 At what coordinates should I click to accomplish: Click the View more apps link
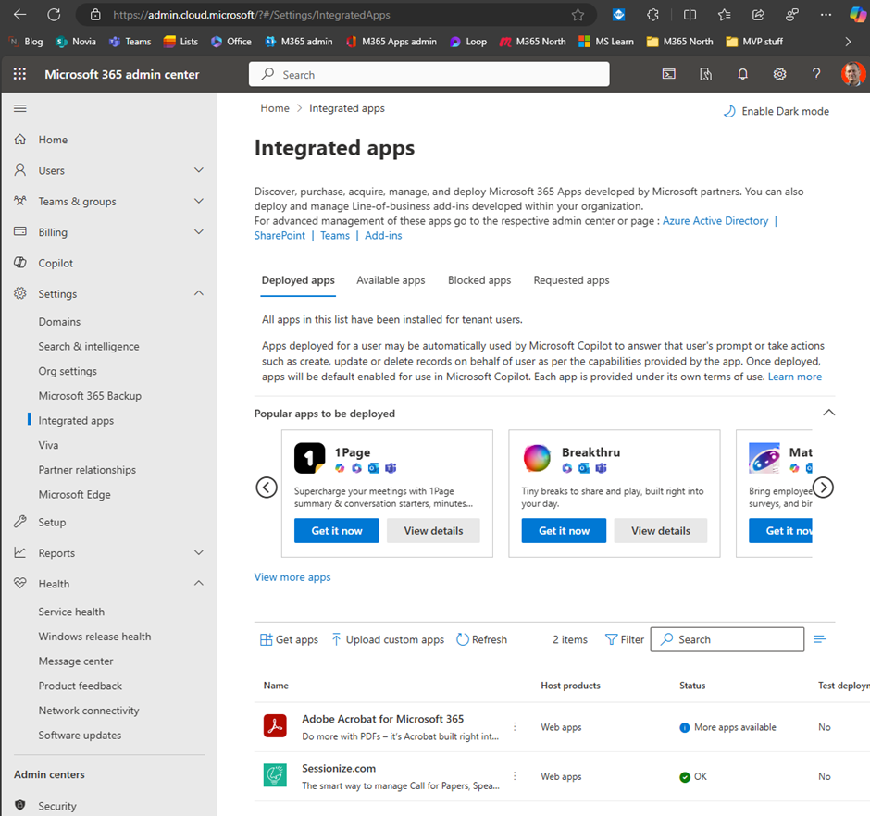pyautogui.click(x=292, y=576)
